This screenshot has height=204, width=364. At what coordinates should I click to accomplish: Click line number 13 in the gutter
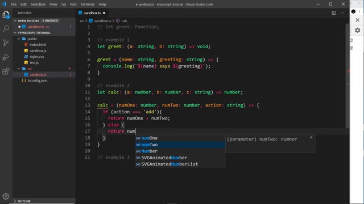pyautogui.click(x=87, y=105)
